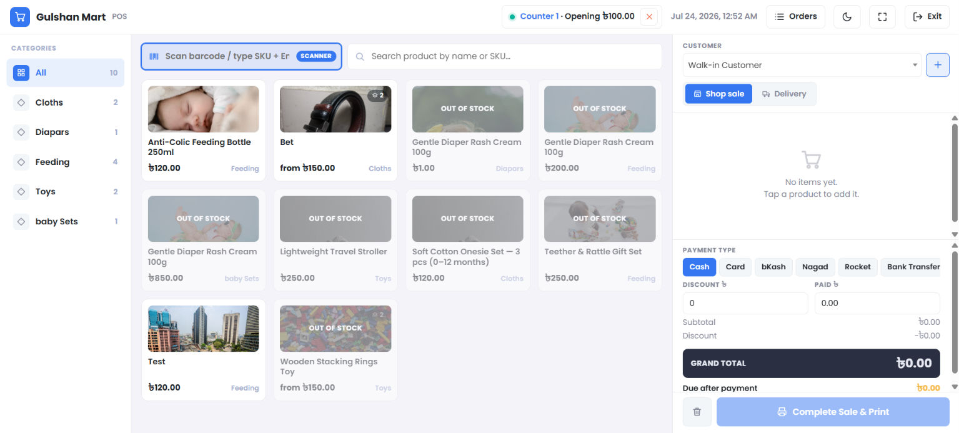The height and width of the screenshot is (433, 959).
Task: Switch to Delivery mode
Action: pos(784,94)
